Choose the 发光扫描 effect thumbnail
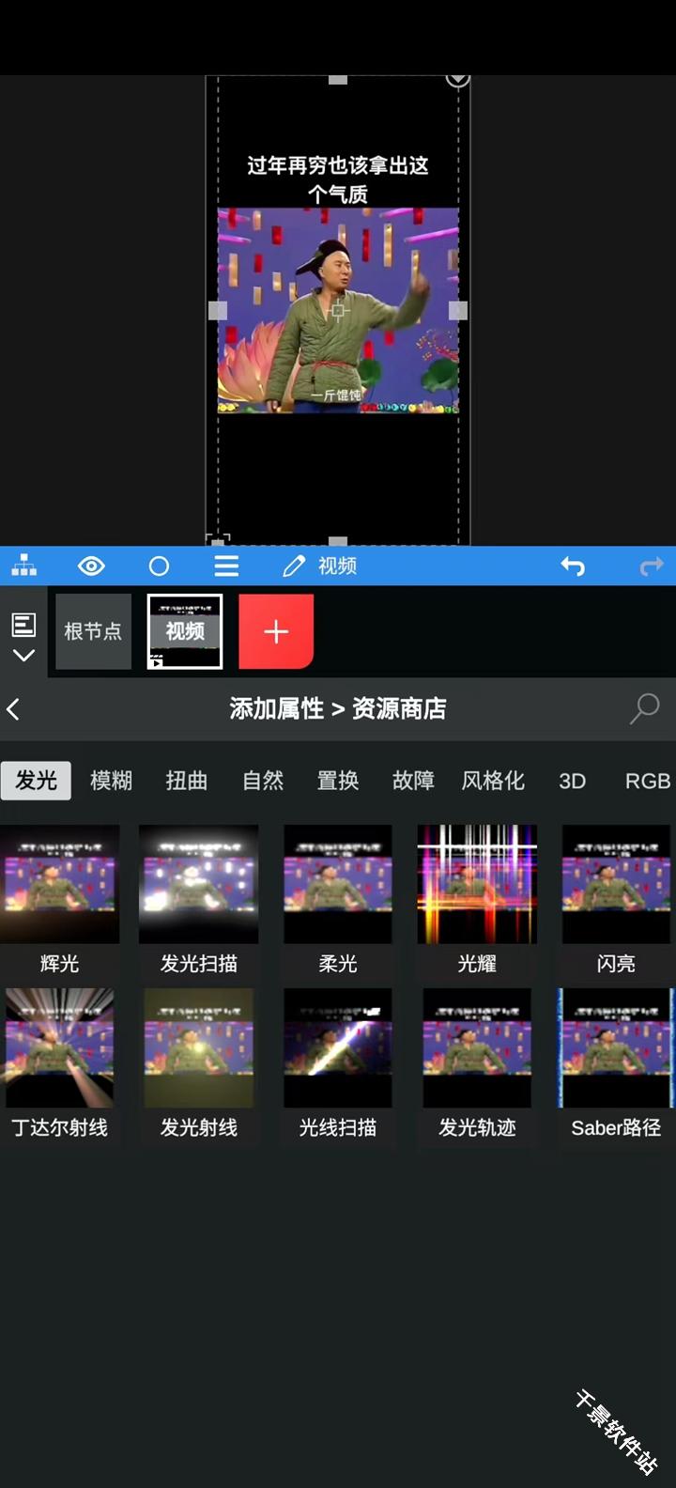Image resolution: width=676 pixels, height=1488 pixels. tap(198, 884)
